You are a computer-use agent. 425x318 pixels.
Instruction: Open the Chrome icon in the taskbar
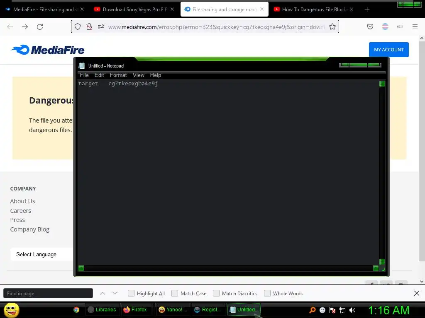(76, 310)
